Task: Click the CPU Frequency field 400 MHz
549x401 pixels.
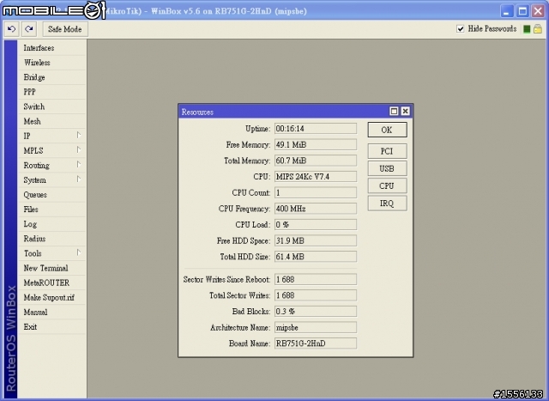Action: coord(316,209)
